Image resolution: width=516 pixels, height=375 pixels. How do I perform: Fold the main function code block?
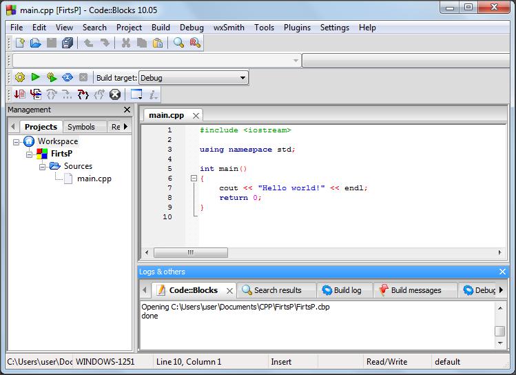tap(194, 179)
